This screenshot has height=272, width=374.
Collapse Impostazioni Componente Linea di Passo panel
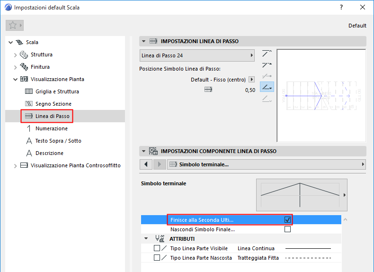(143, 151)
